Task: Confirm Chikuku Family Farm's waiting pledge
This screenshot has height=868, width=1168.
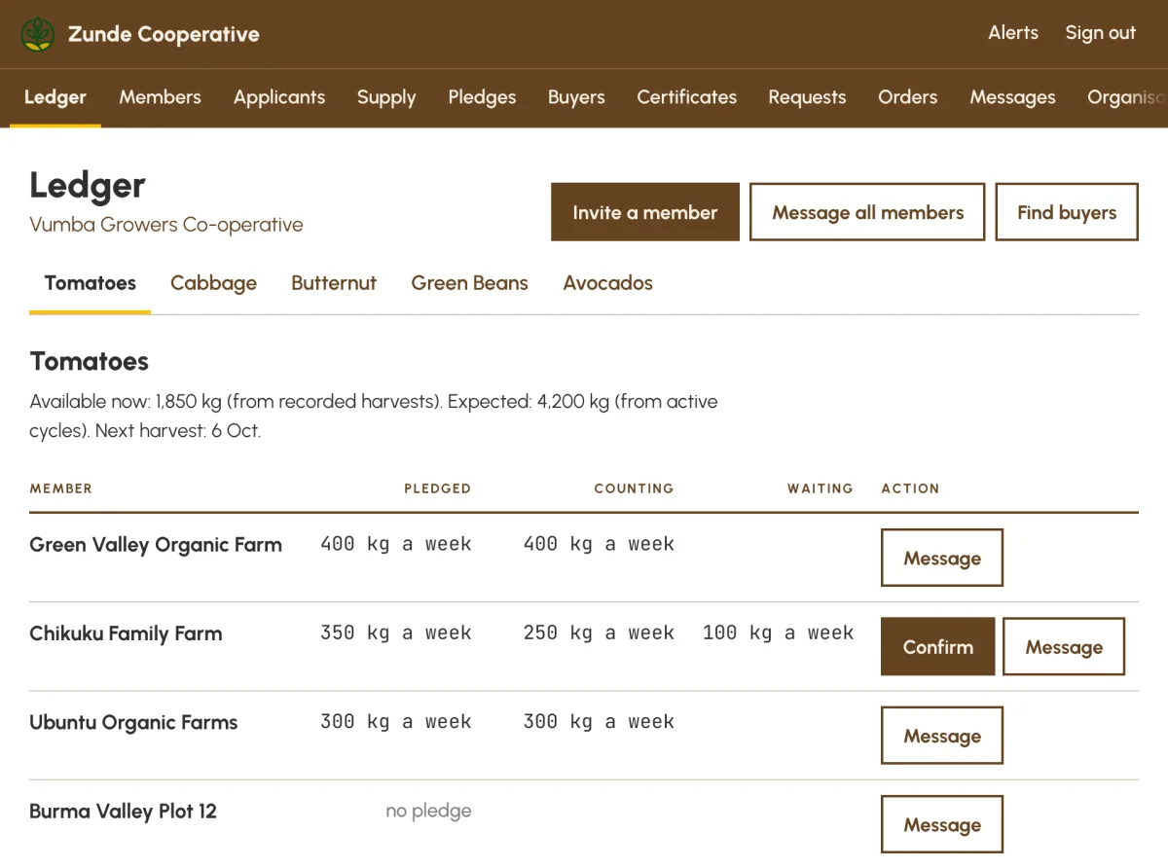Action: tap(938, 646)
